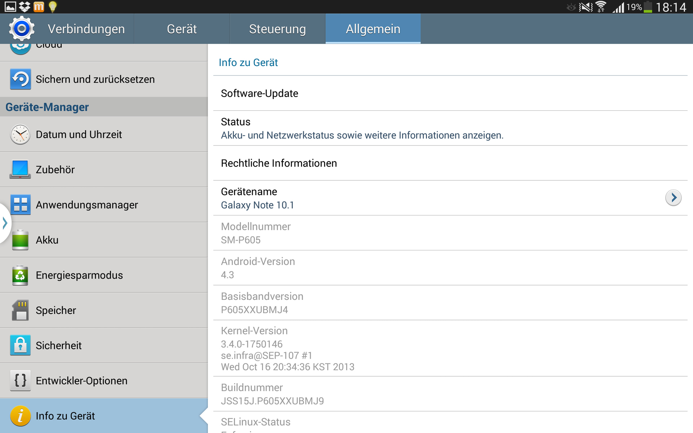The width and height of the screenshot is (693, 433).
Task: Open the Steuerung tab
Action: [x=277, y=29]
